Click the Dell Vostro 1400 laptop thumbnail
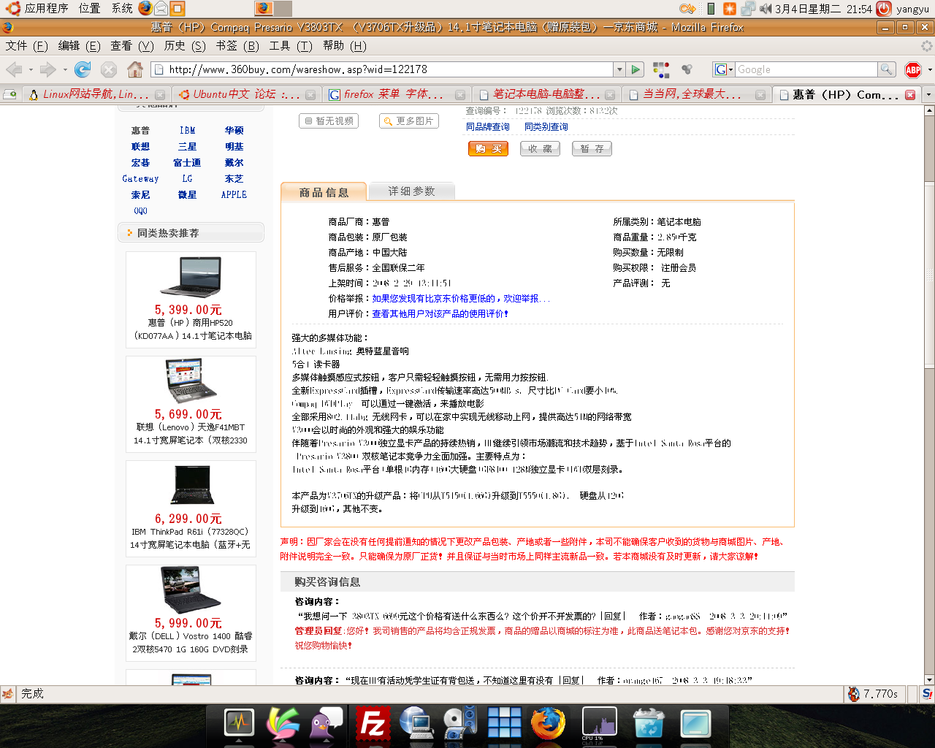The width and height of the screenshot is (935, 748). pyautogui.click(x=191, y=589)
